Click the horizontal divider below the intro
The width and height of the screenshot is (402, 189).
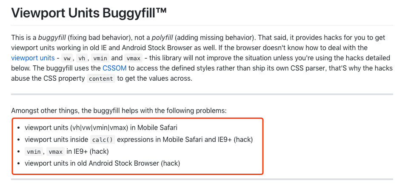(202, 94)
